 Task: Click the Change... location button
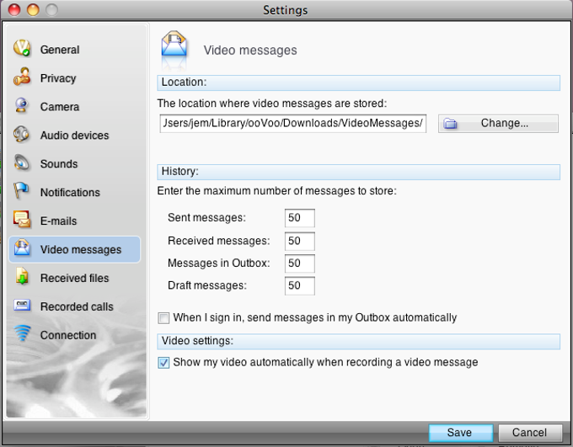coord(498,124)
